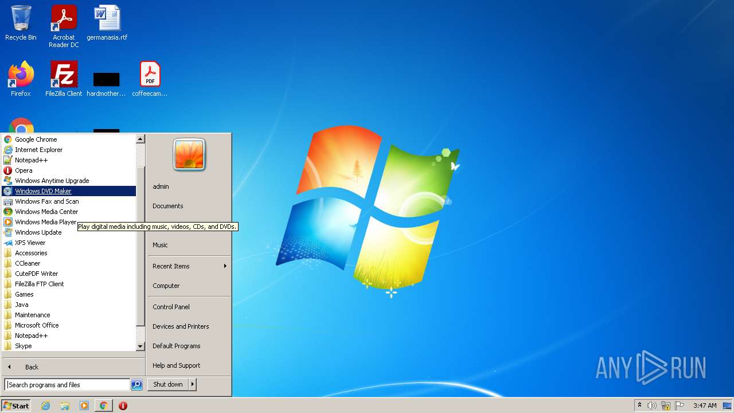Click the Start button on taskbar
Image resolution: width=734 pixels, height=413 pixels.
tap(16, 406)
